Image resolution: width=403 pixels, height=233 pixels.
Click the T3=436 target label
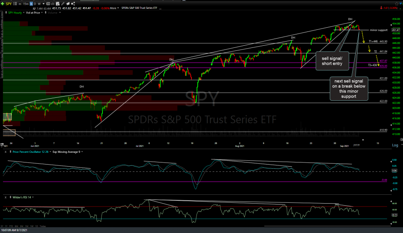372,65
